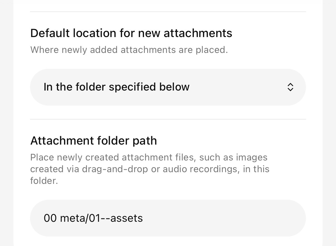Click the "drag-and-drop" word in description
This screenshot has width=336, height=246.
tap(115, 169)
